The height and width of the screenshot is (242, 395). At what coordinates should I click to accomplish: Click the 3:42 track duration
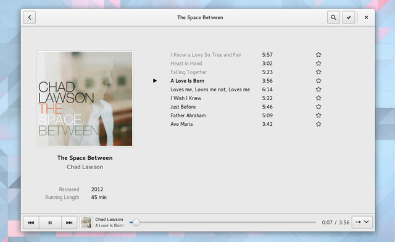pyautogui.click(x=267, y=124)
